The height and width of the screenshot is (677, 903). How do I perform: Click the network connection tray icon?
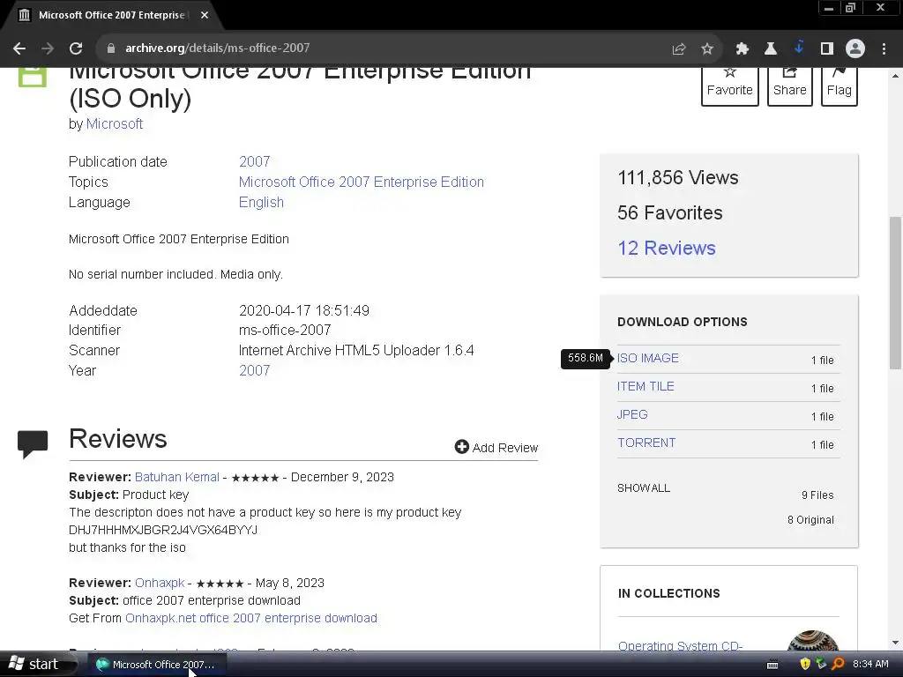click(821, 665)
